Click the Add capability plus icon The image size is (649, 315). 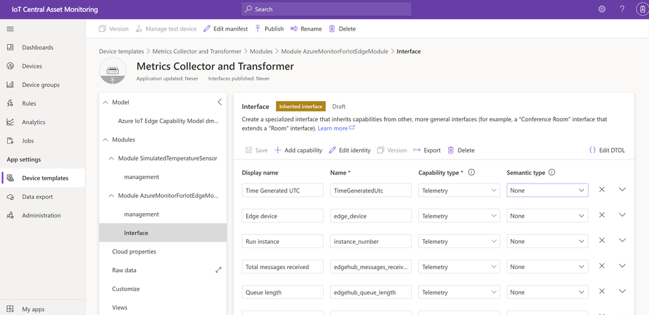[278, 150]
